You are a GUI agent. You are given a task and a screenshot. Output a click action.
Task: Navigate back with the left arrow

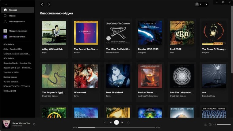tap(42, 4)
